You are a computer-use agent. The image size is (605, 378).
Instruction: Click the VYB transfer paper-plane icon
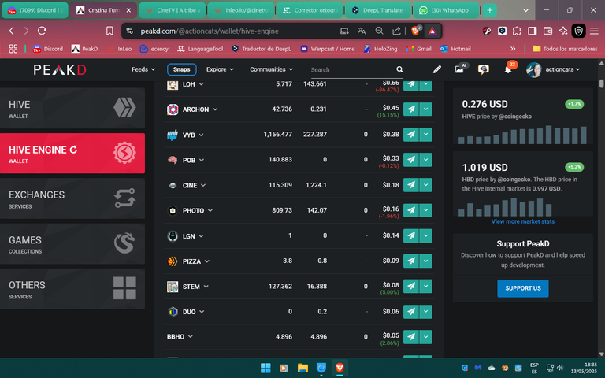point(411,135)
